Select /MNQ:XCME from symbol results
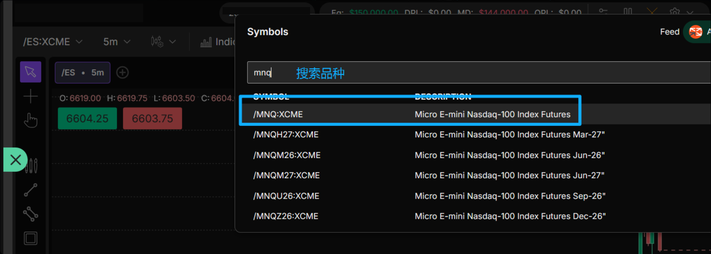 [x=278, y=115]
